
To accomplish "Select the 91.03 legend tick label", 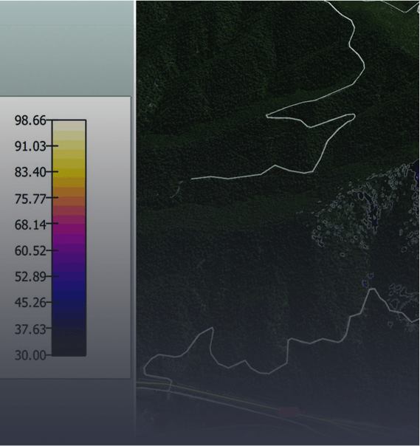I will tap(30, 146).
